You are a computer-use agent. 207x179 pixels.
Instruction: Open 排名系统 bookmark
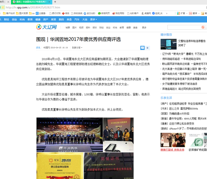[x=77, y=13]
